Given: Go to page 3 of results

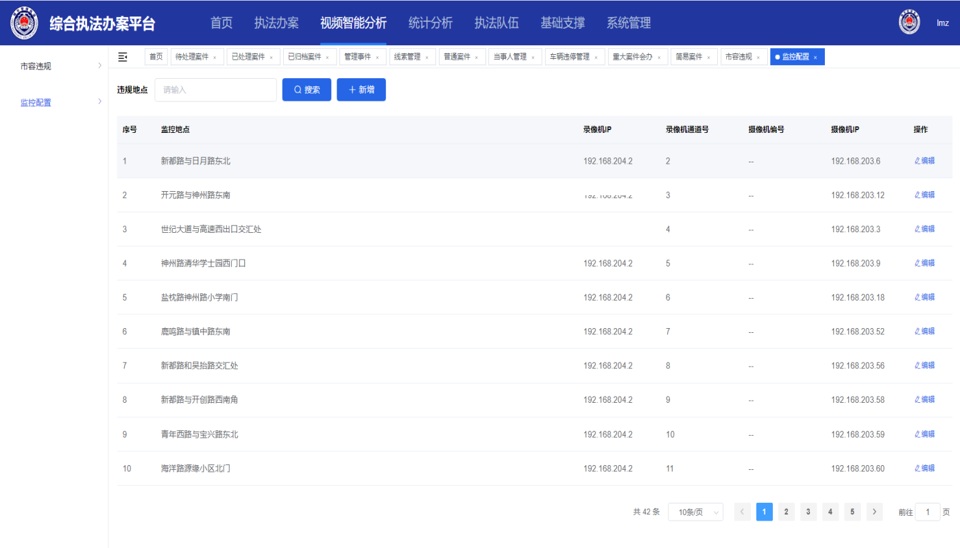Looking at the screenshot, I should (808, 512).
